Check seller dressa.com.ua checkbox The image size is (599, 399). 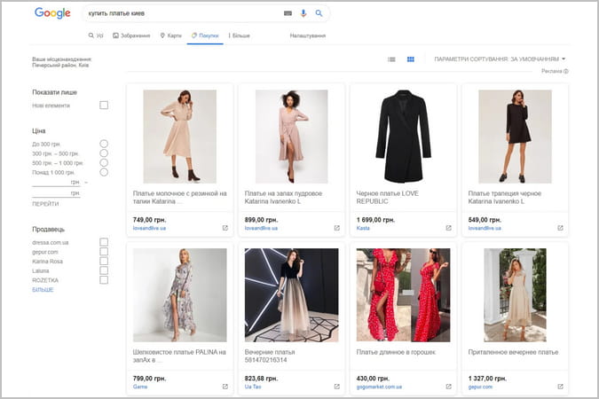click(104, 242)
